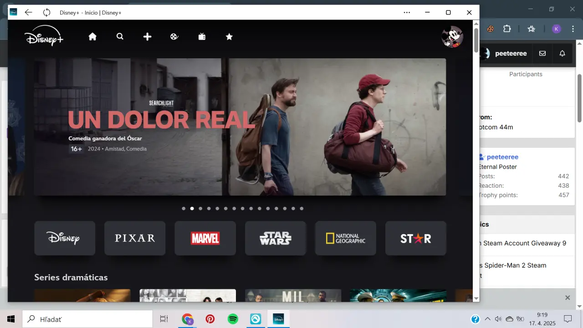Open Spotify from taskbar
This screenshot has width=583, height=328.
coord(233,319)
